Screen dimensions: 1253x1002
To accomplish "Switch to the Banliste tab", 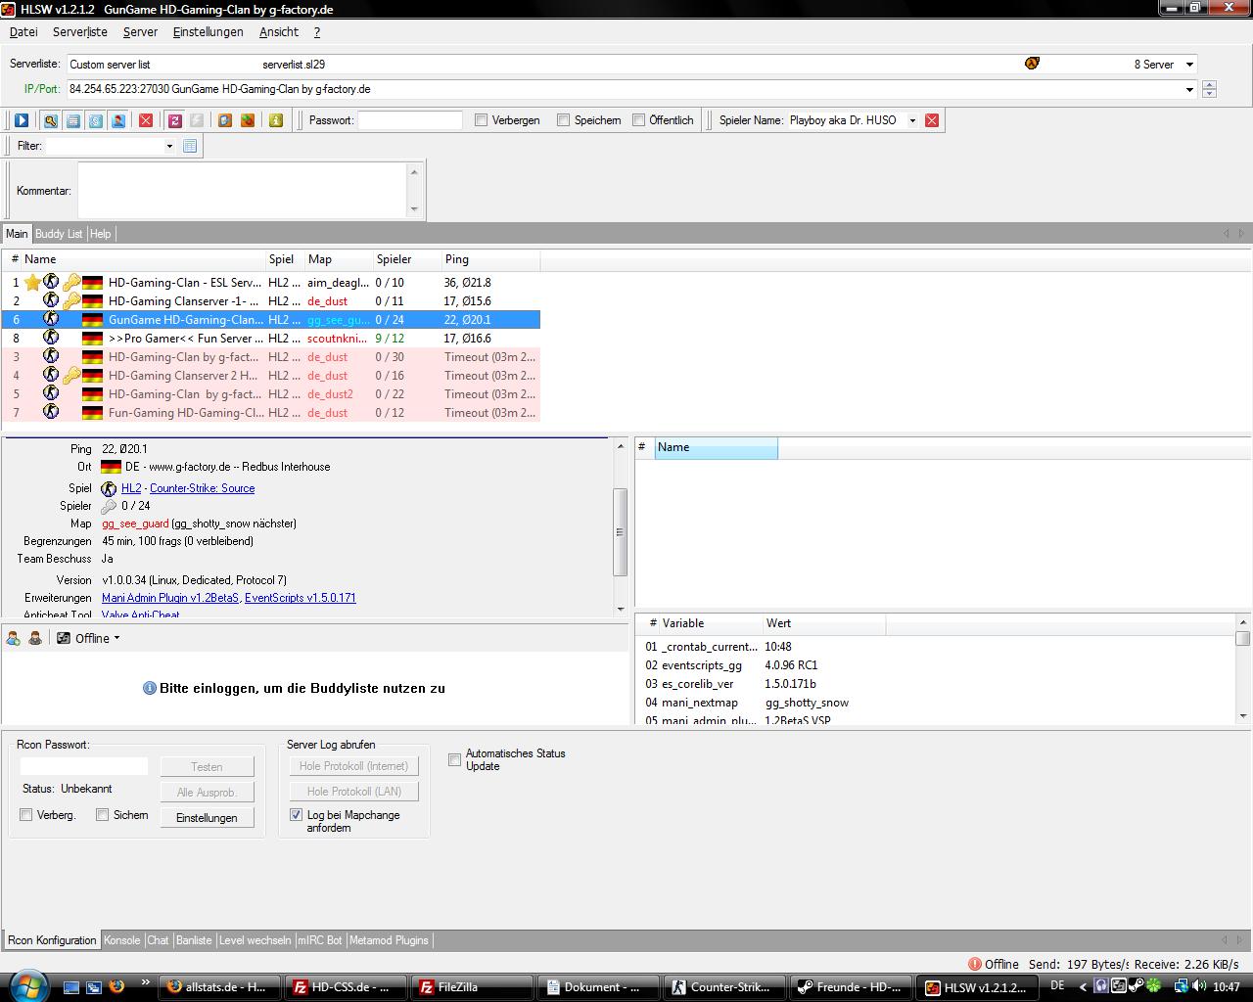I will (194, 940).
